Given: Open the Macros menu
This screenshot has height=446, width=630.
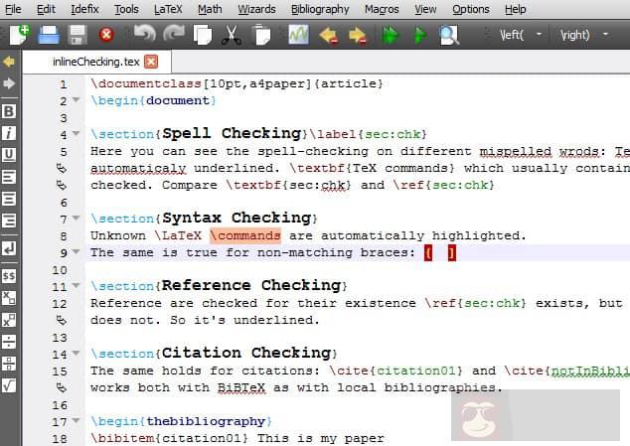Looking at the screenshot, I should [x=382, y=9].
